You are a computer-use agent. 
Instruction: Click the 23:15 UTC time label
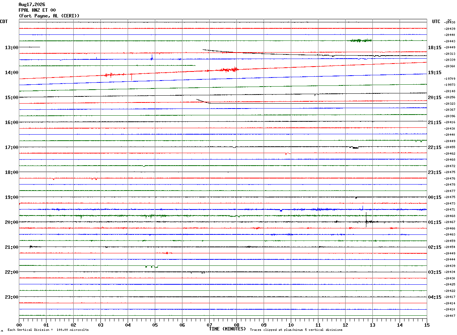coord(435,172)
